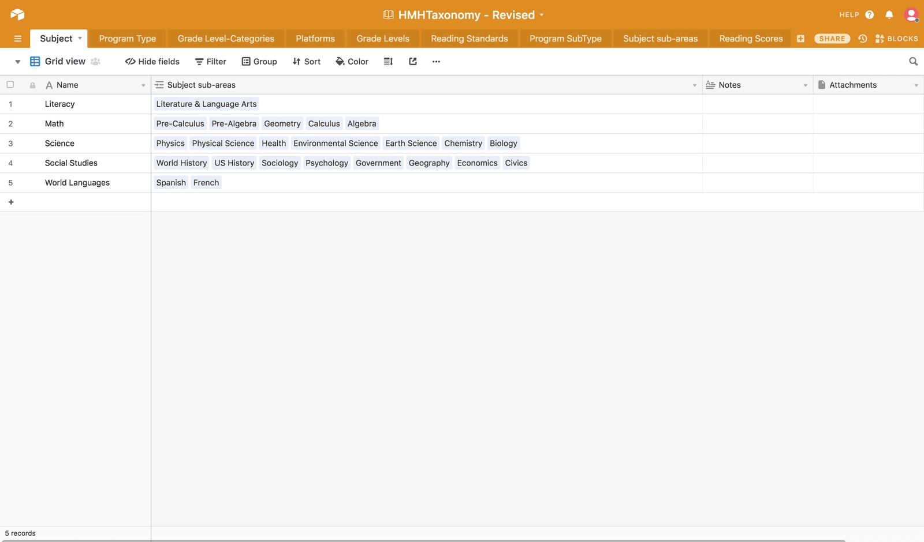Switch to the Reading Standards tab
Image resolution: width=924 pixels, height=542 pixels.
[x=470, y=39]
